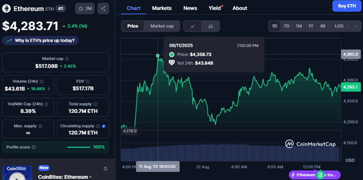Click CoinMarketCap logo on chart
This screenshot has width=363, height=180.
[310, 144]
